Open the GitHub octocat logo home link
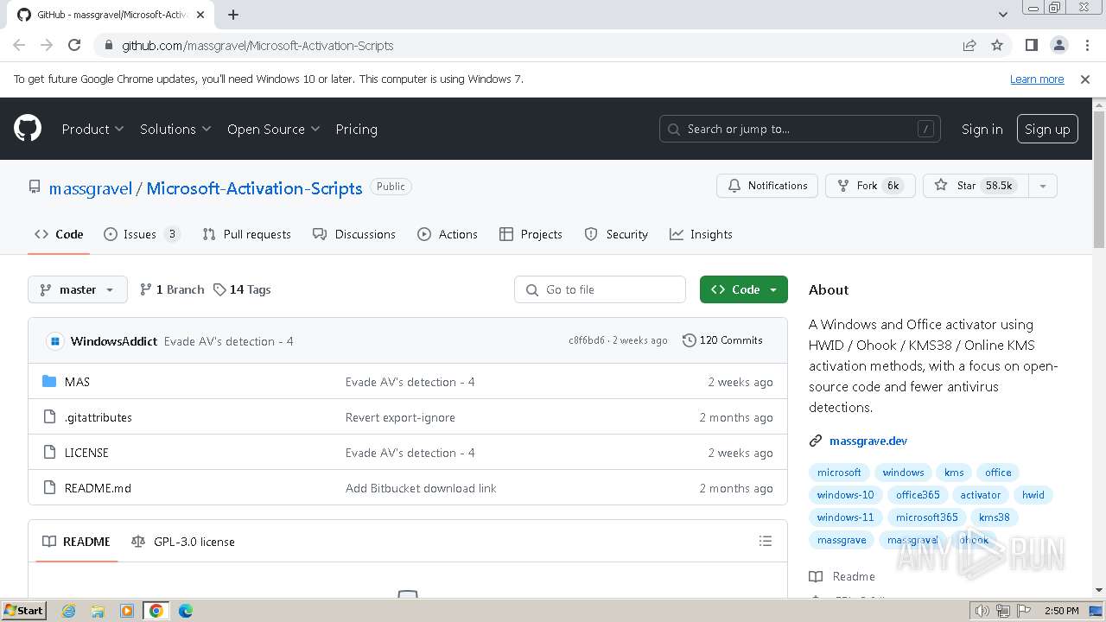The width and height of the screenshot is (1106, 622). click(x=28, y=129)
